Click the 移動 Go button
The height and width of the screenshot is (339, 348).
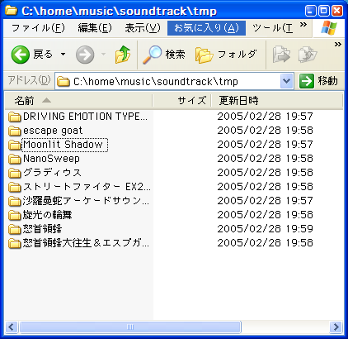(319, 81)
